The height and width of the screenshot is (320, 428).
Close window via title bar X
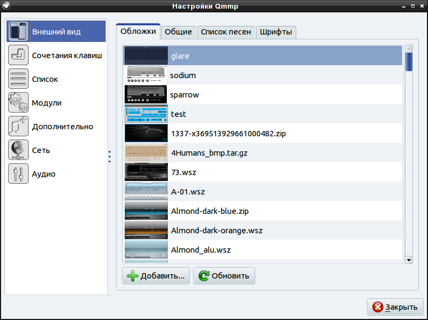[422, 6]
